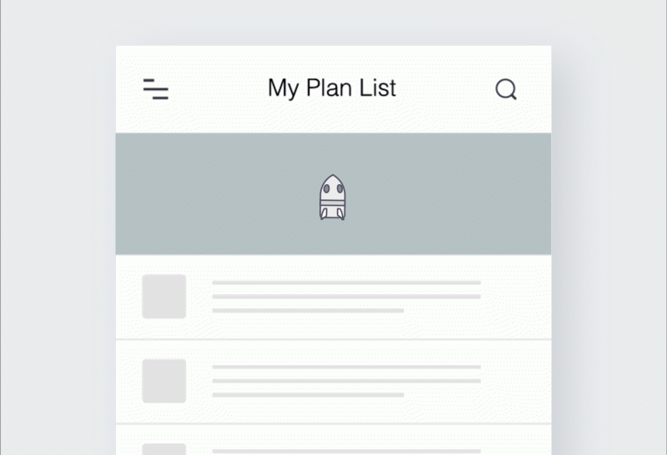Viewport: 667px width, 455px height.
Task: Open the hamburger menu icon
Action: pyautogui.click(x=156, y=89)
